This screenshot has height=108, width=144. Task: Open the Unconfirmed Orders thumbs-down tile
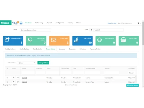pos(36,41)
